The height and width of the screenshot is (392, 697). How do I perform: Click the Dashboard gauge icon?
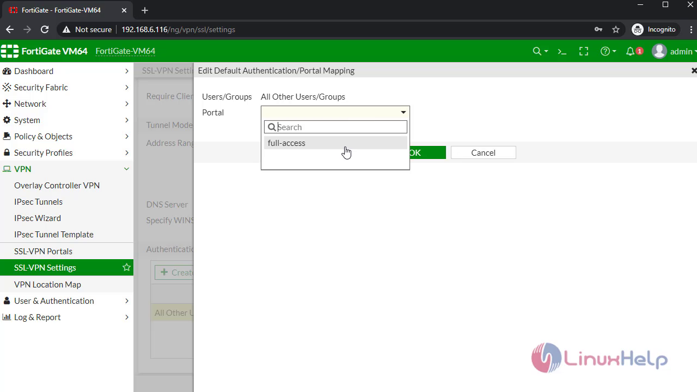click(7, 71)
